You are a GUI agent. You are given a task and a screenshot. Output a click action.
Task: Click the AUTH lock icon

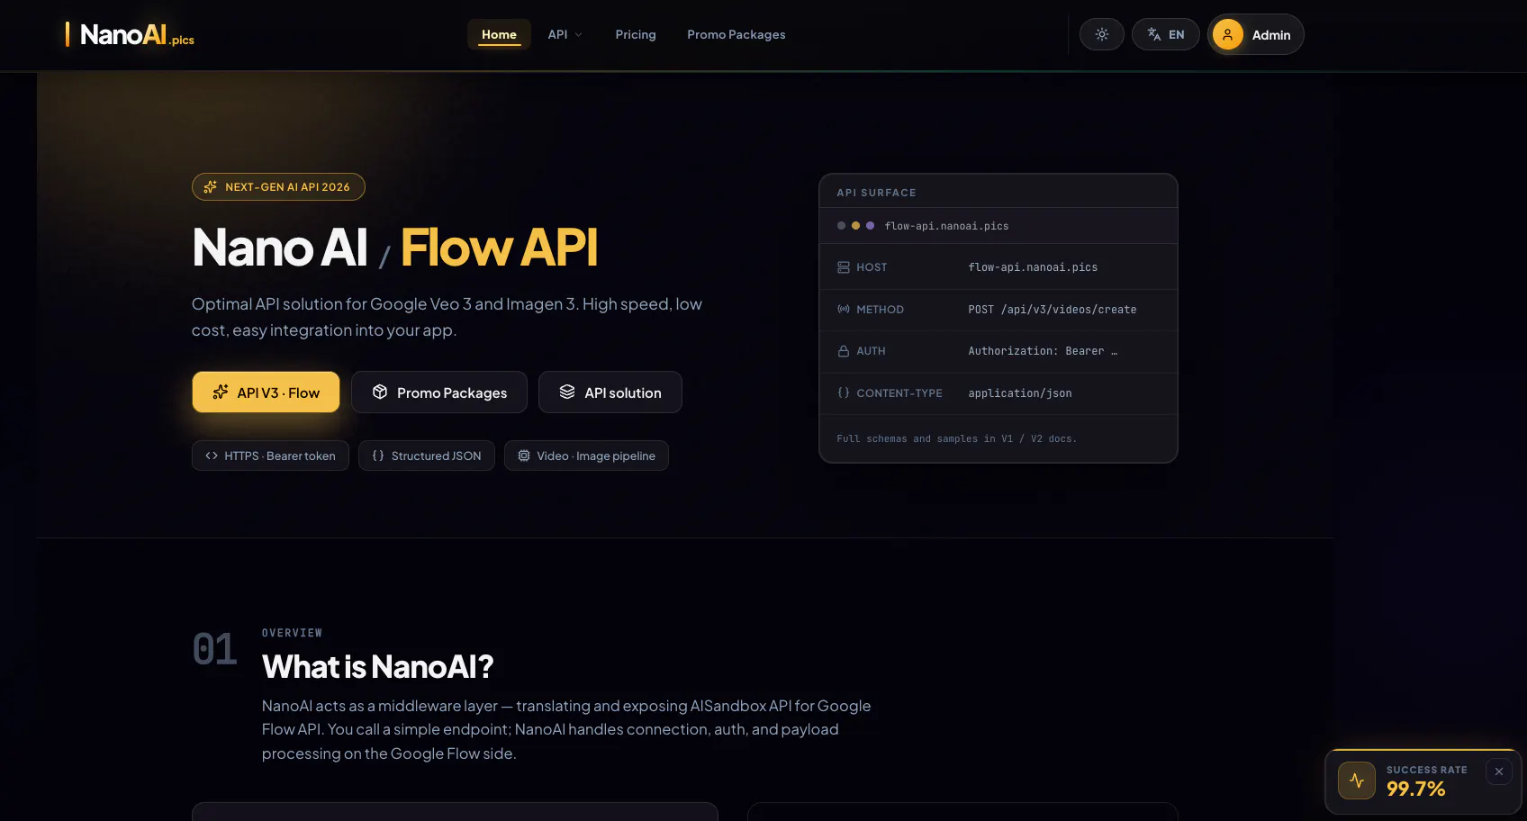[844, 351]
